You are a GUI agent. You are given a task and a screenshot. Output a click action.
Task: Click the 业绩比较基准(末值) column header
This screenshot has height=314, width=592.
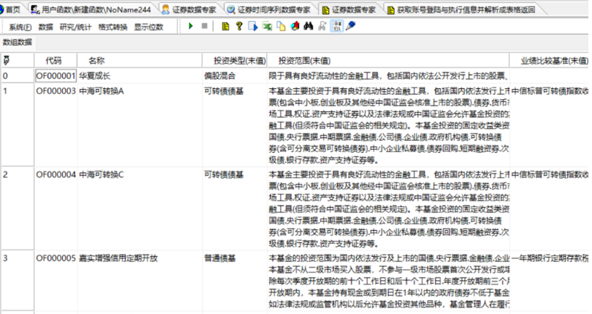tap(549, 61)
